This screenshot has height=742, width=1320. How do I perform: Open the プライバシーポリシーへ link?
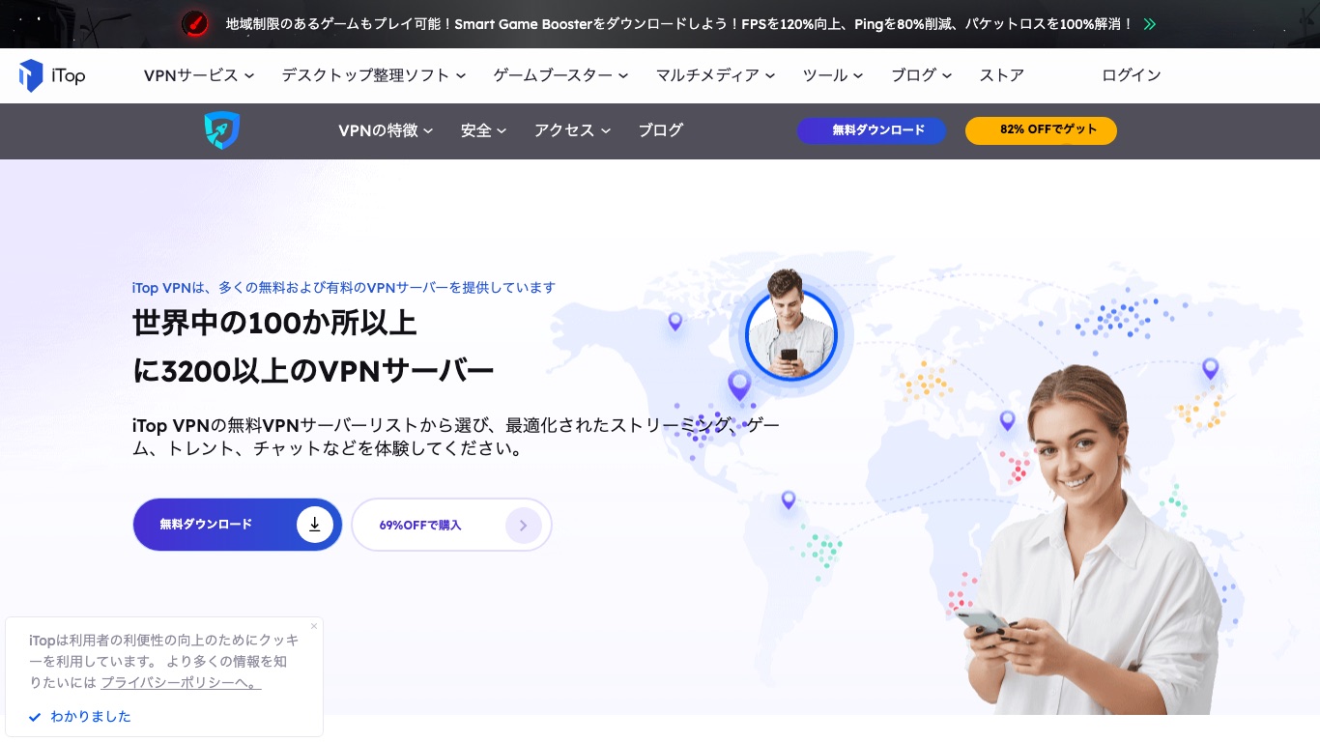(181, 682)
